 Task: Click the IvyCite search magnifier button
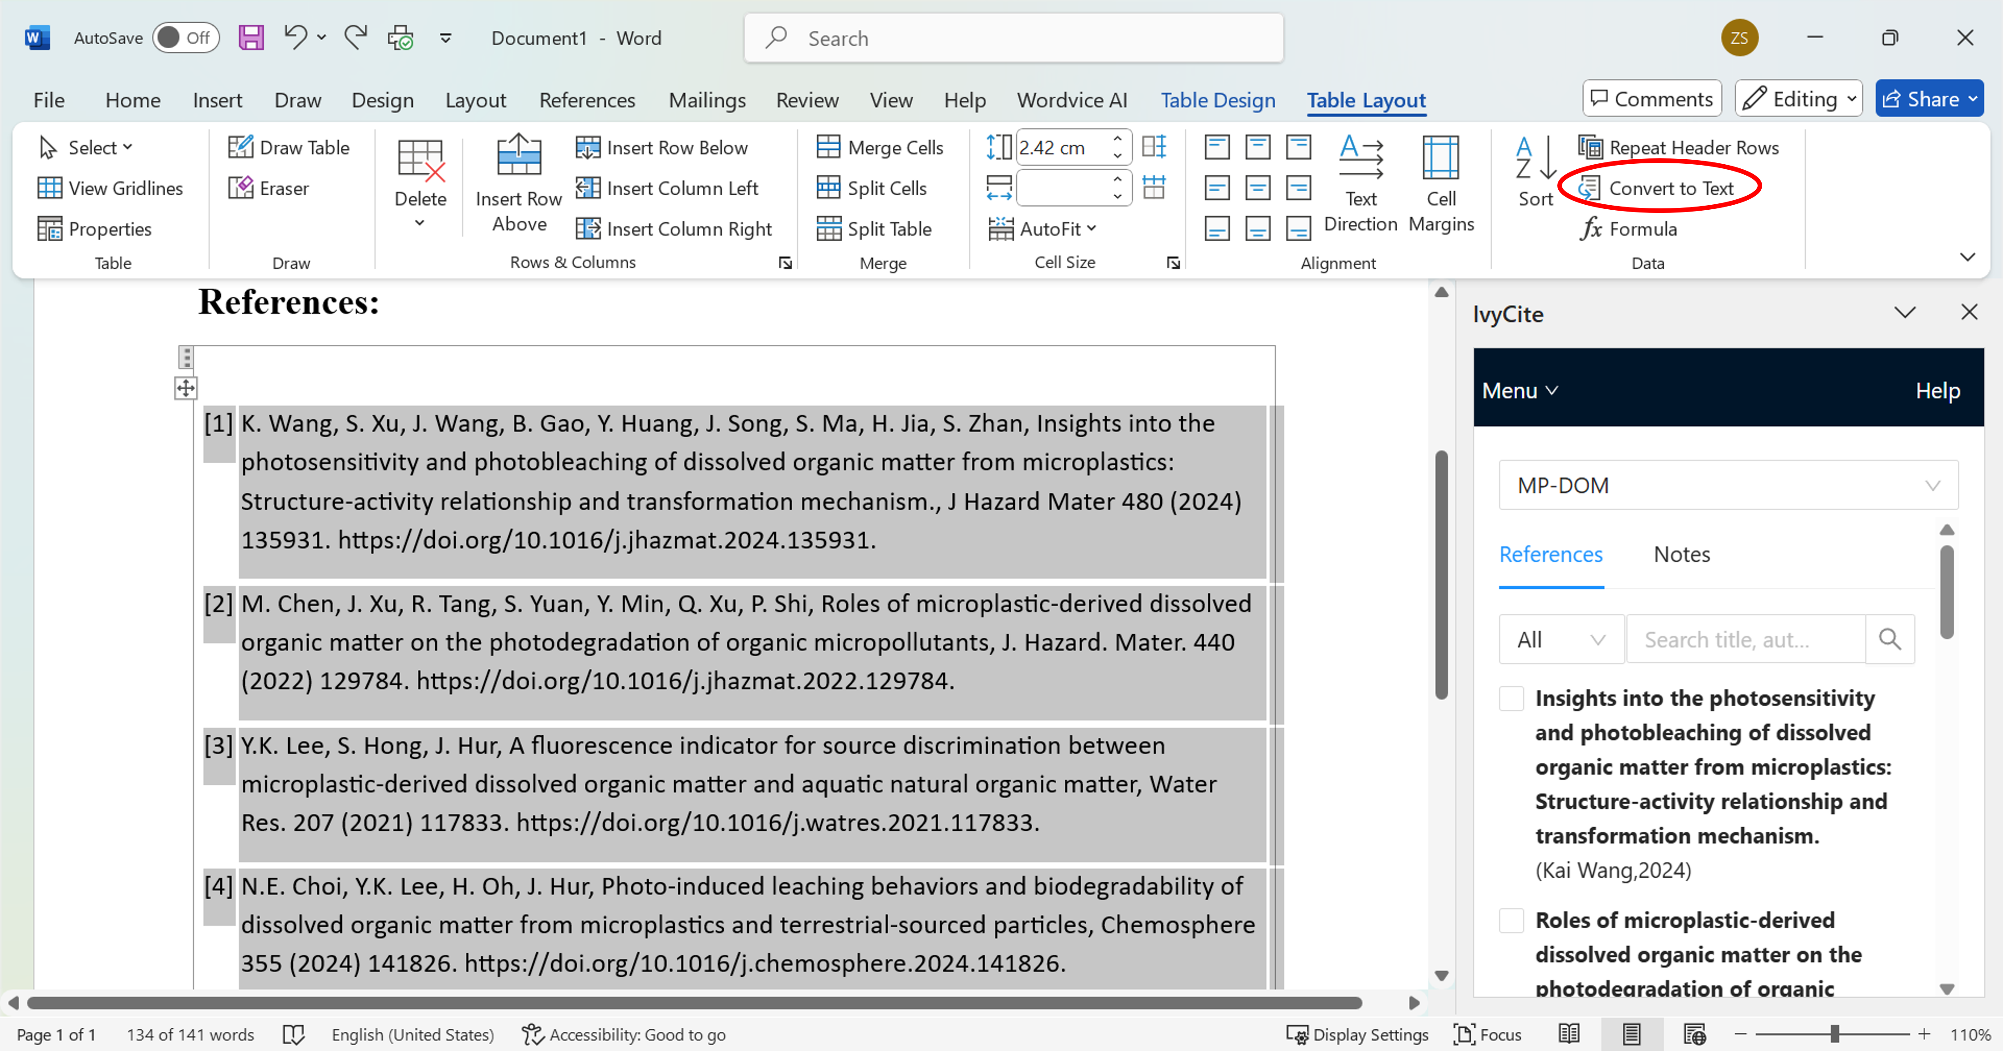(x=1890, y=640)
